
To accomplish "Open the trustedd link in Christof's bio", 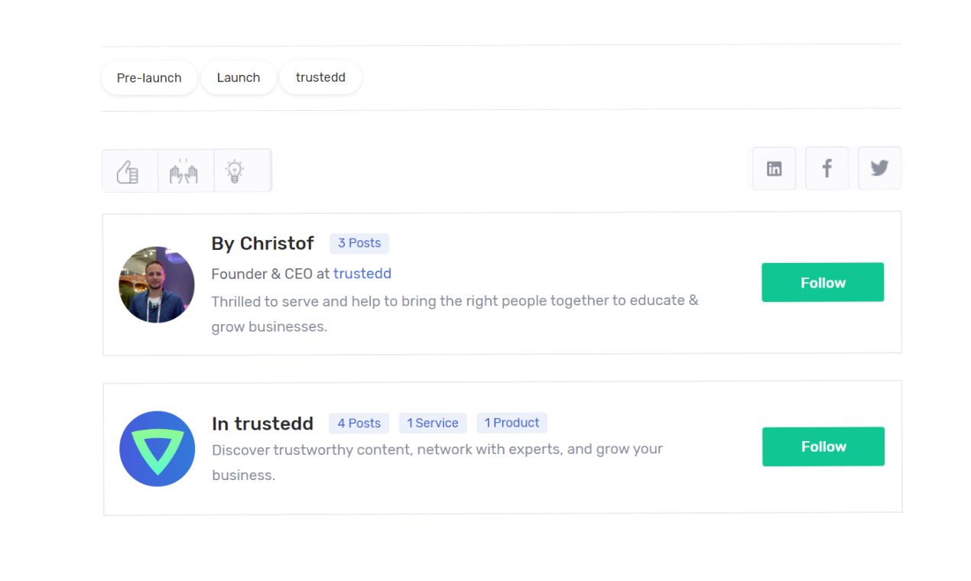I will (x=362, y=273).
